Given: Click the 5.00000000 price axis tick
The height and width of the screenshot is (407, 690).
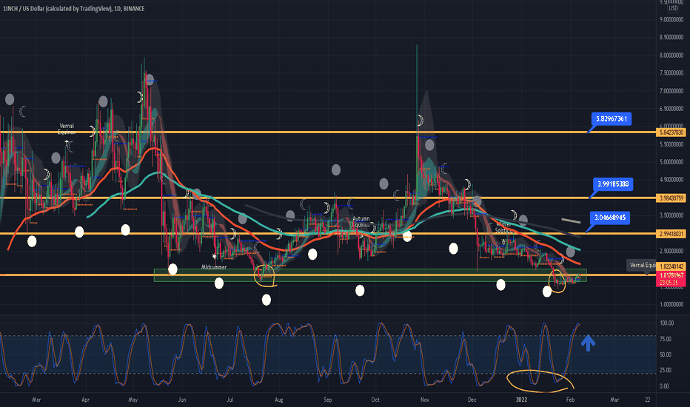Looking at the screenshot, I should point(671,162).
